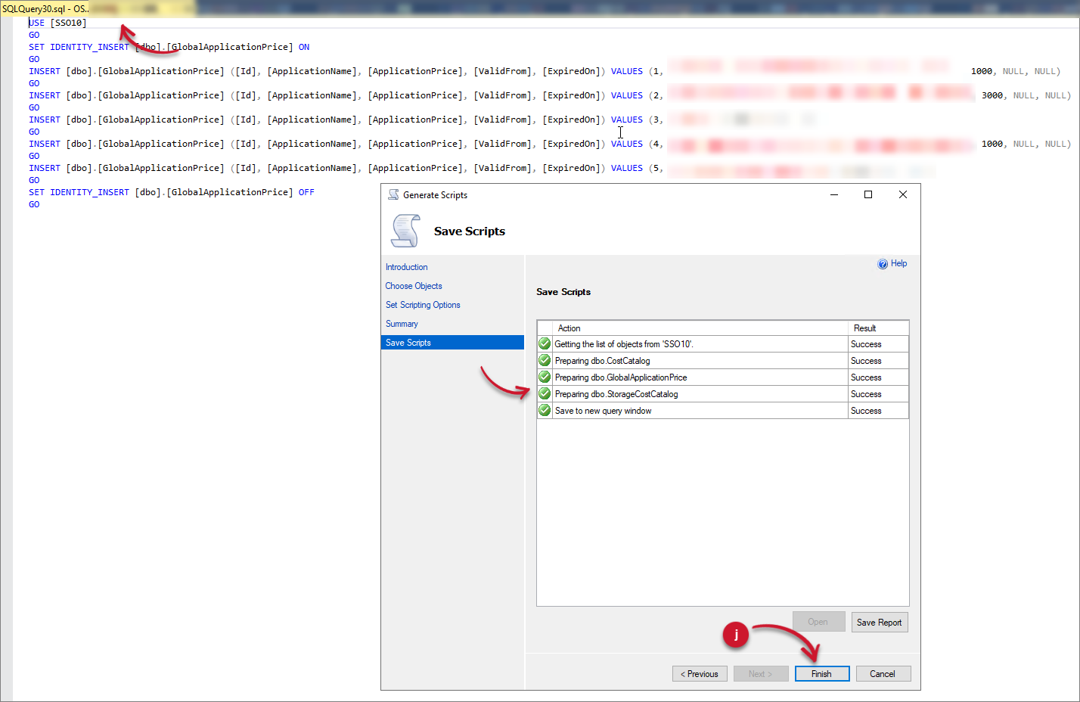The image size is (1080, 702).
Task: Click the blue Help question-mark icon
Action: (x=883, y=263)
